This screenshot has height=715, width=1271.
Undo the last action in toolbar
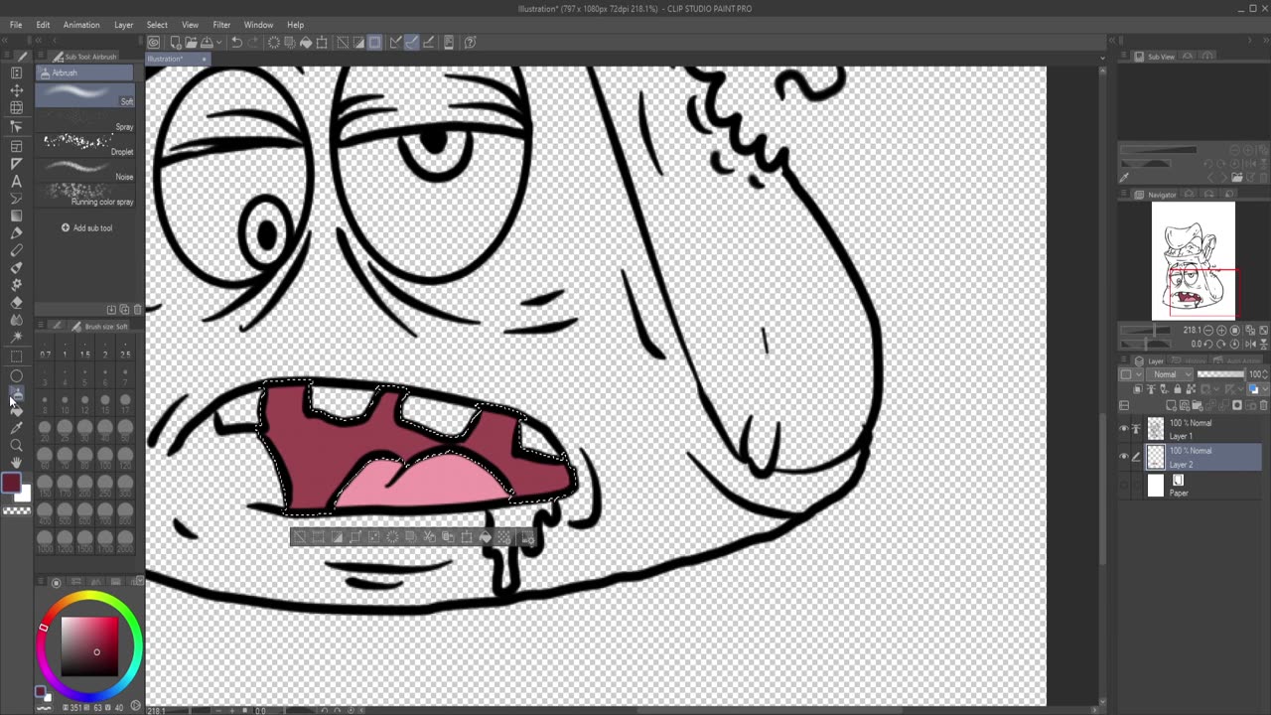pyautogui.click(x=236, y=43)
